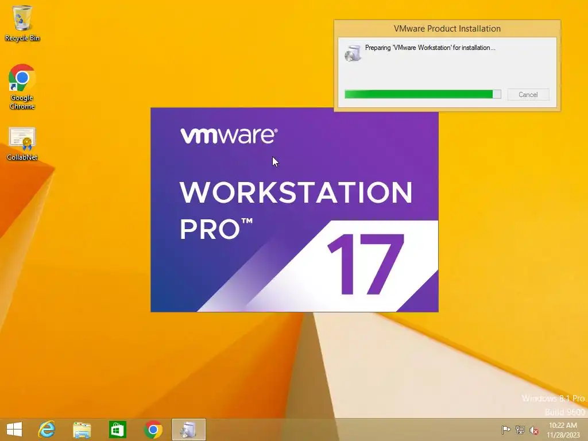Image resolution: width=588 pixels, height=441 pixels.
Task: Open the Action Center flag icon
Action: coord(506,430)
